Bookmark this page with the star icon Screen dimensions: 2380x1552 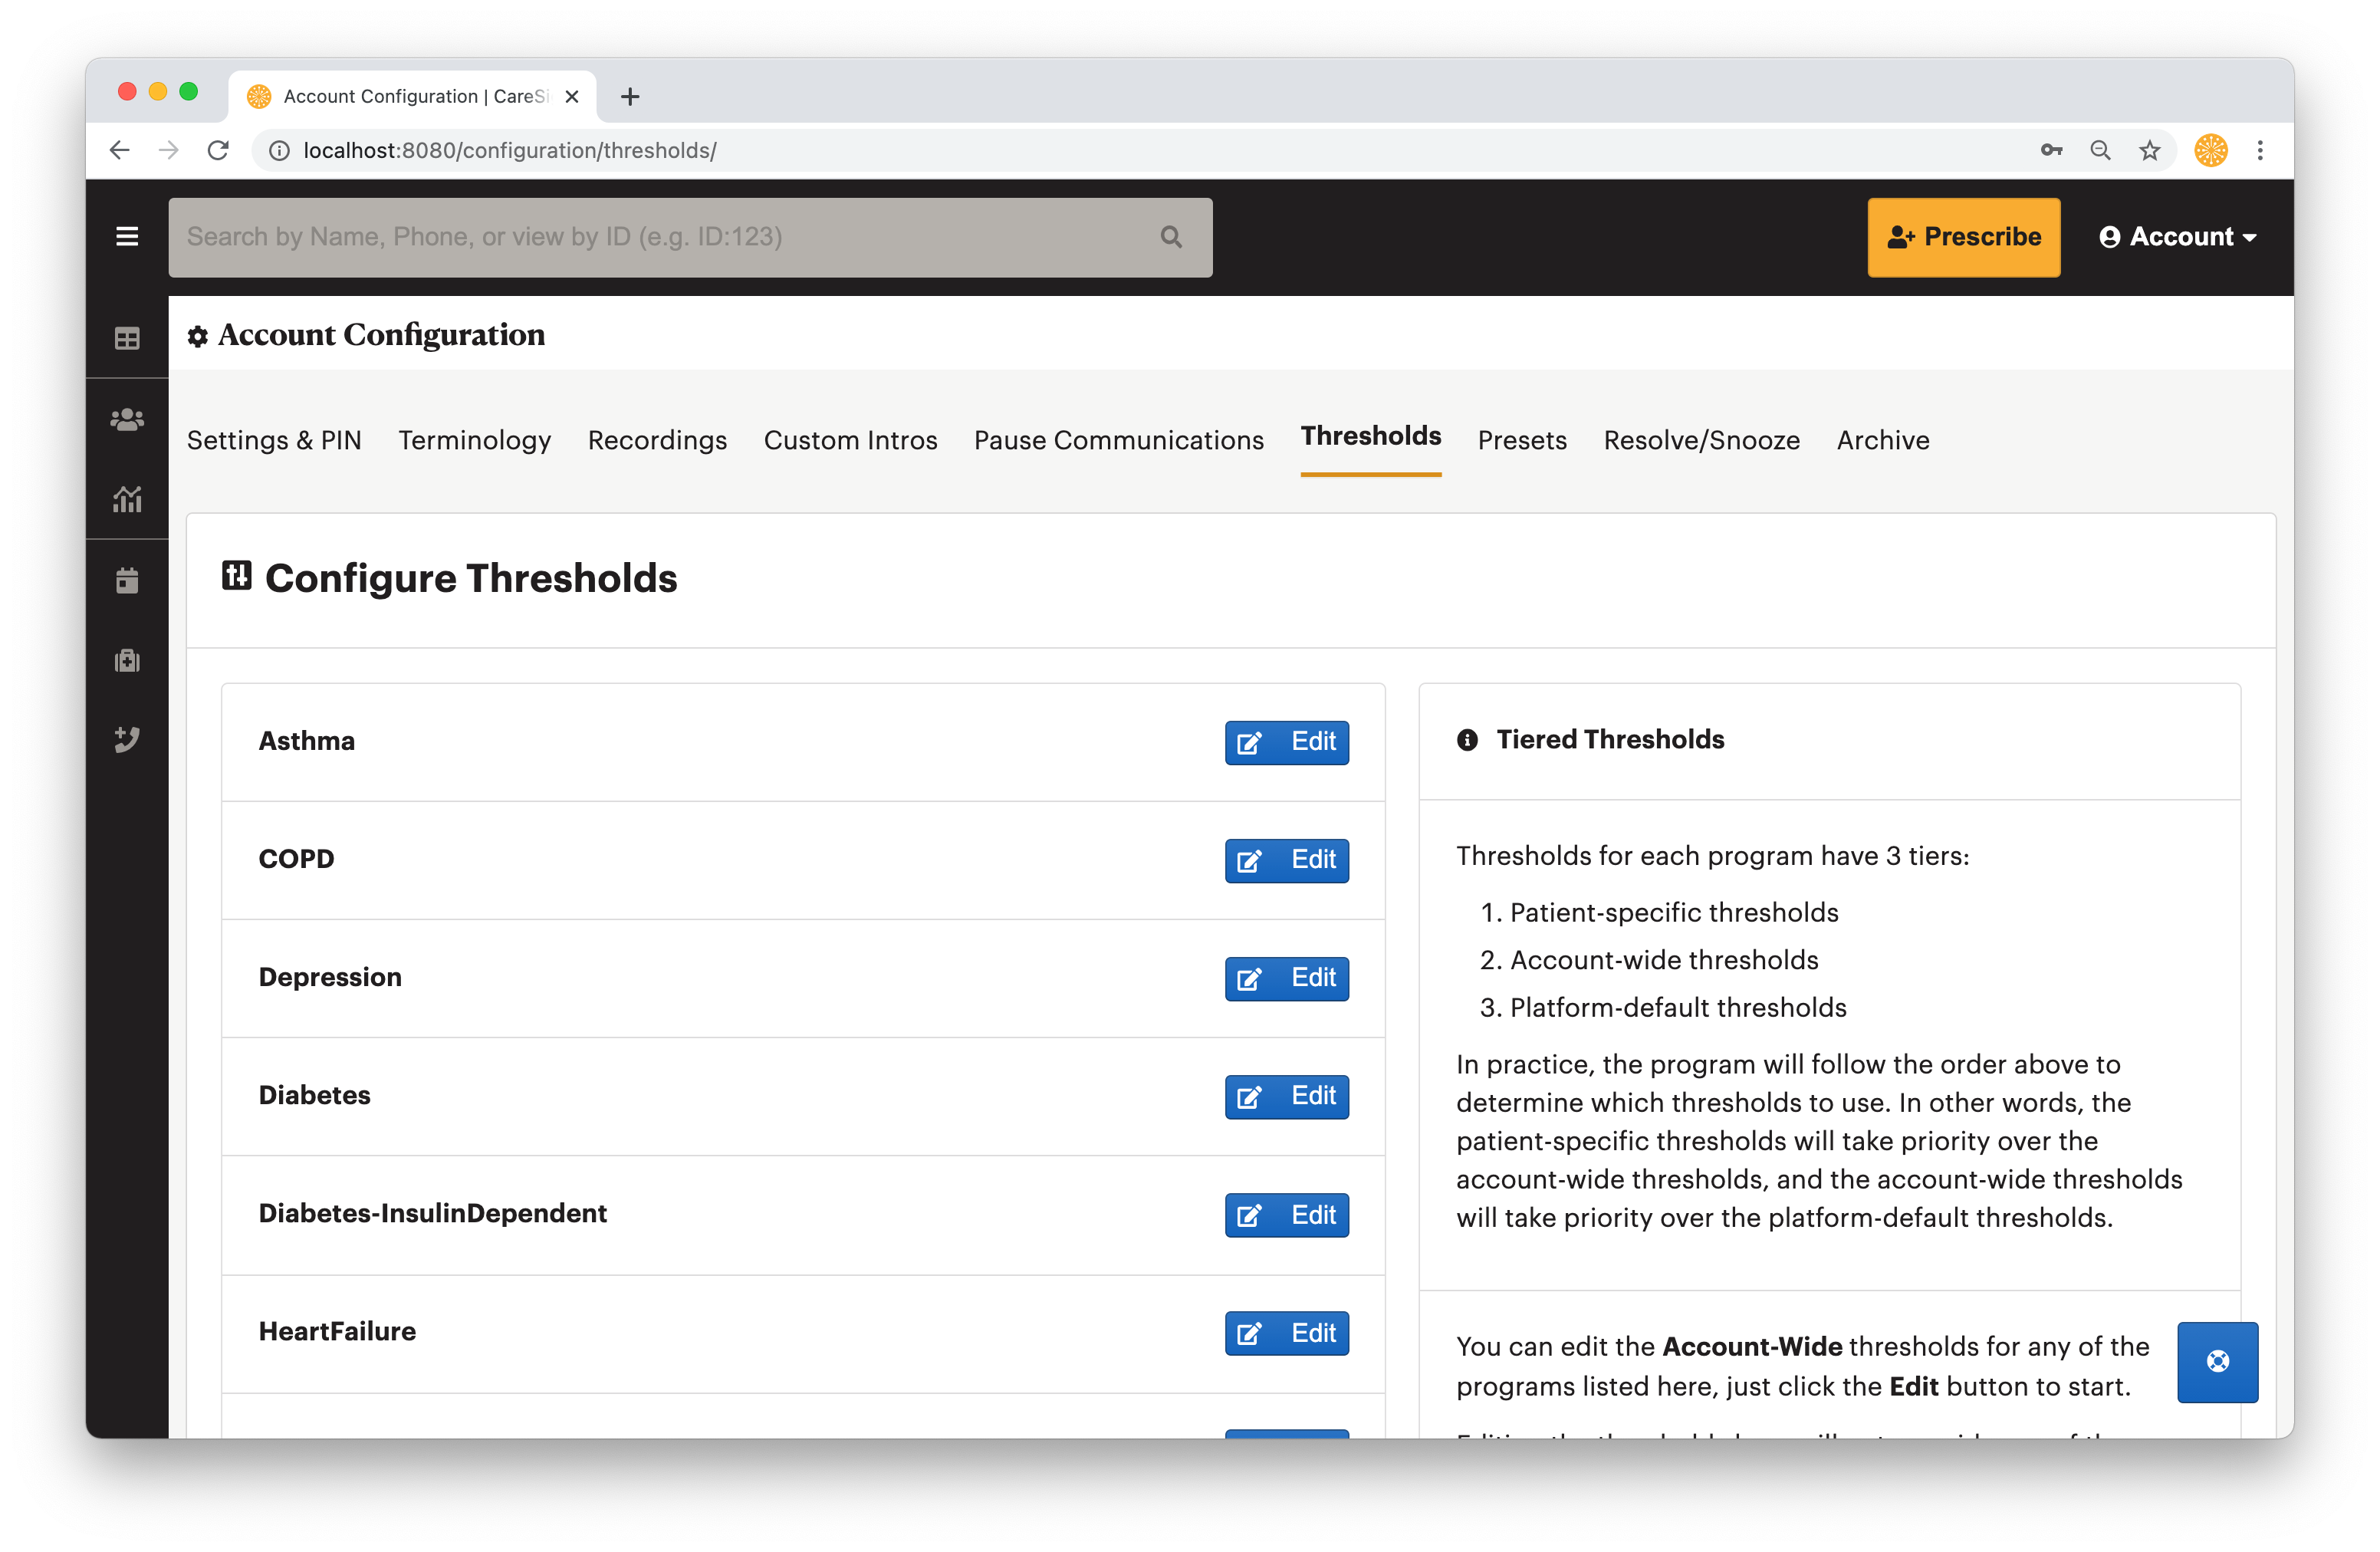[x=2149, y=150]
